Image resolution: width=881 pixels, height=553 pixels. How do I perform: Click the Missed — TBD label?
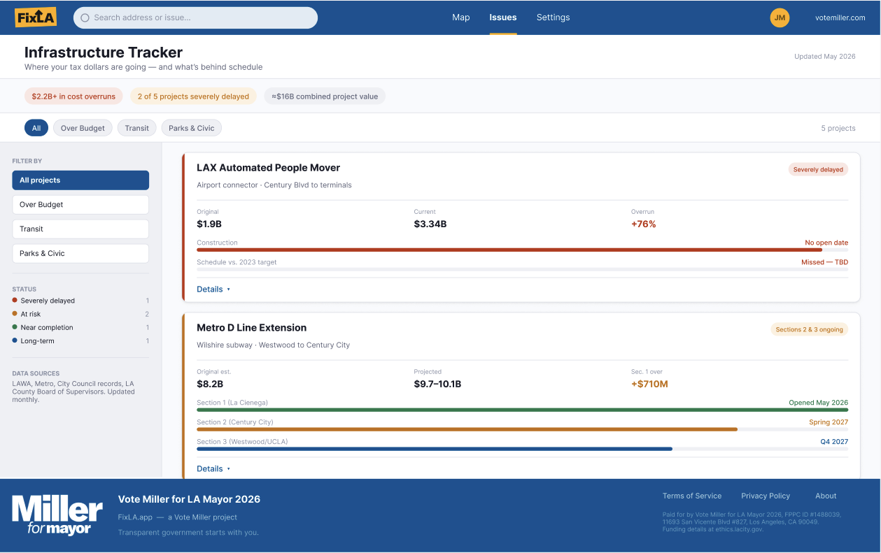(x=824, y=262)
